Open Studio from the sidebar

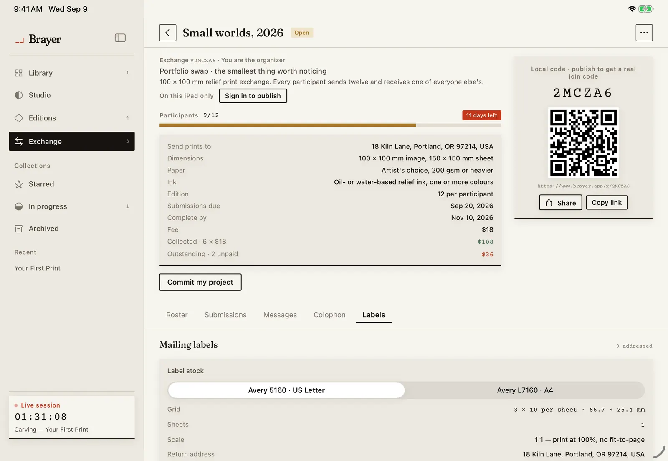(x=72, y=95)
